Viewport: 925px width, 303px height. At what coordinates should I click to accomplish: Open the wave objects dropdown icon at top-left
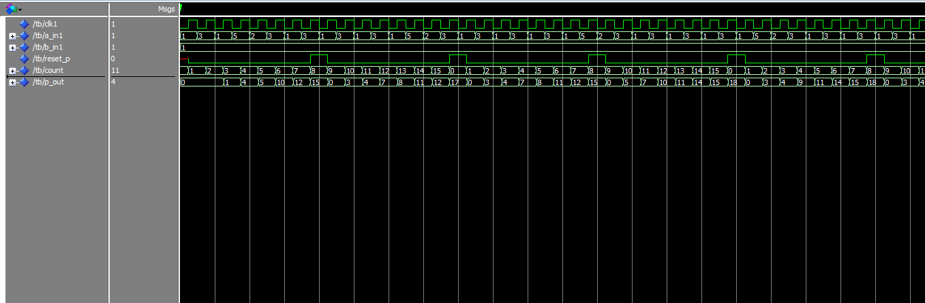coord(14,9)
